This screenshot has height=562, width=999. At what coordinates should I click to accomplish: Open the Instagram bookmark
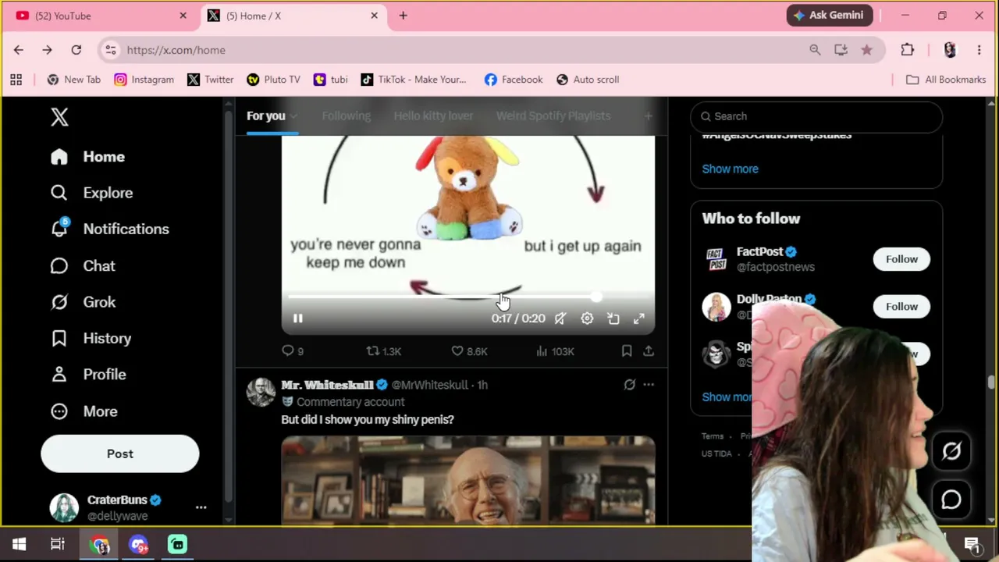coord(144,80)
